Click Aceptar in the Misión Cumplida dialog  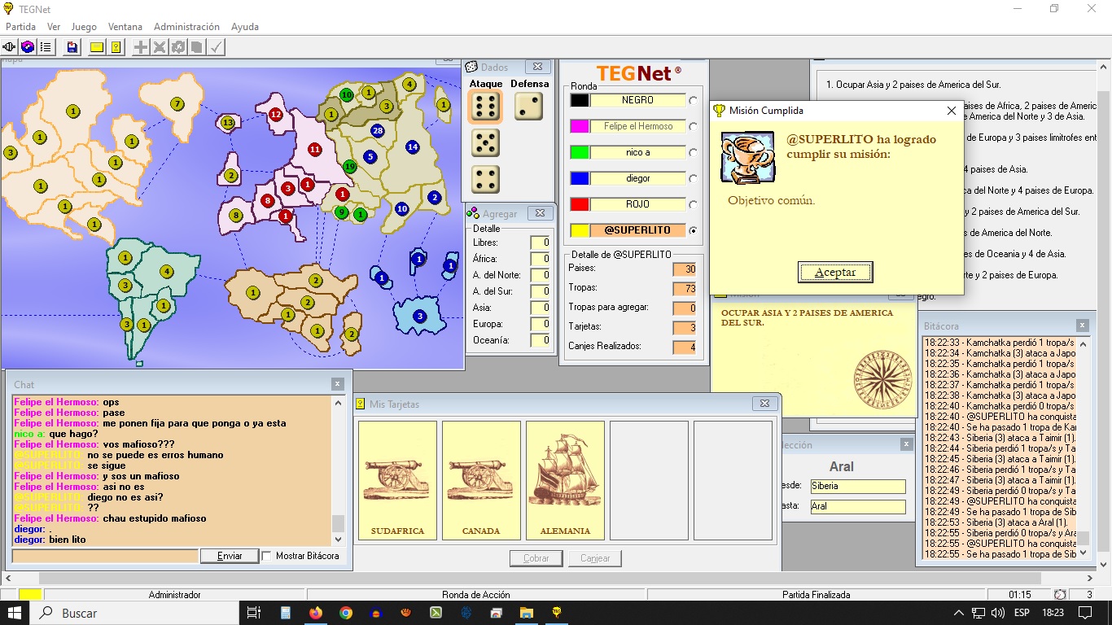[x=835, y=273]
